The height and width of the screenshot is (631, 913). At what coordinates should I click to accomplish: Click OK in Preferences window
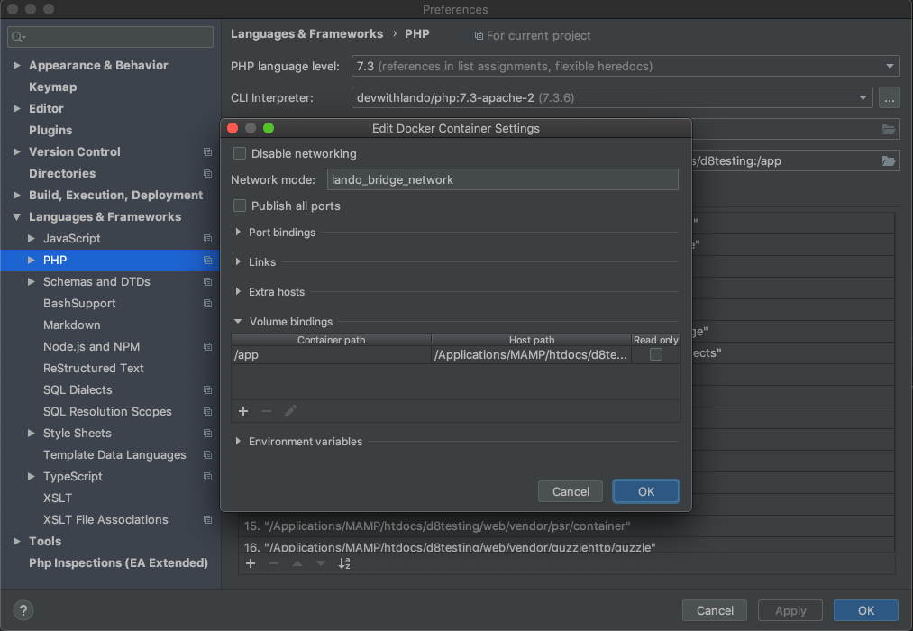(x=866, y=610)
